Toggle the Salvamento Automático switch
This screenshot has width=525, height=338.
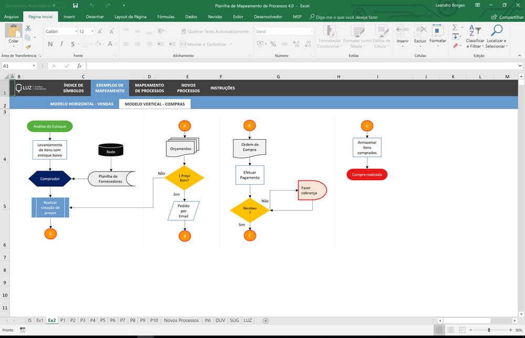[x=58, y=6]
